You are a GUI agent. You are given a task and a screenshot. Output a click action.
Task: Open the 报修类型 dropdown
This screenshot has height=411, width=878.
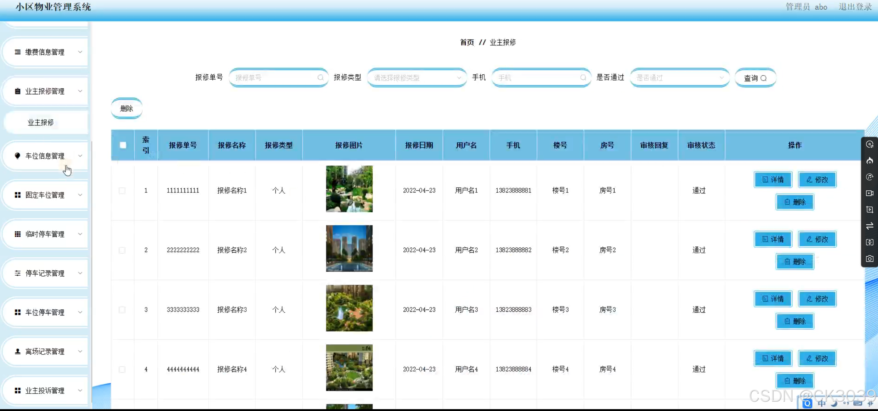pos(416,78)
